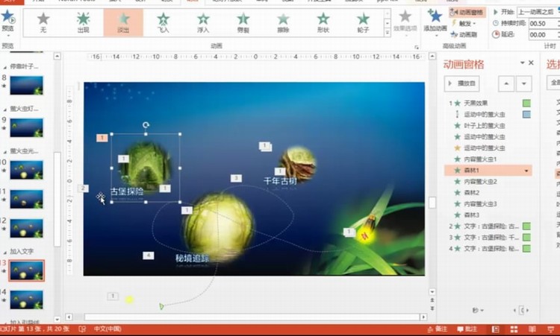Apply the 飞入 (Fly In) animation
This screenshot has height=336, width=560.
[x=164, y=22]
